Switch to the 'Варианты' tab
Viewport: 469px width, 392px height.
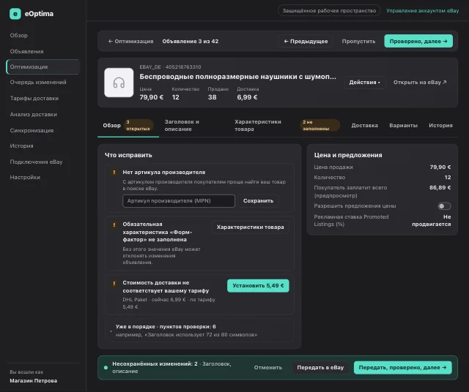click(x=403, y=125)
